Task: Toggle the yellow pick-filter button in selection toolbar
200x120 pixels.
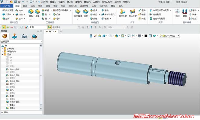Action: click(4, 27)
